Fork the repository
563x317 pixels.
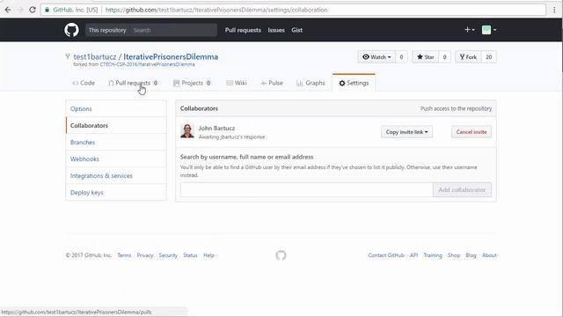point(468,57)
